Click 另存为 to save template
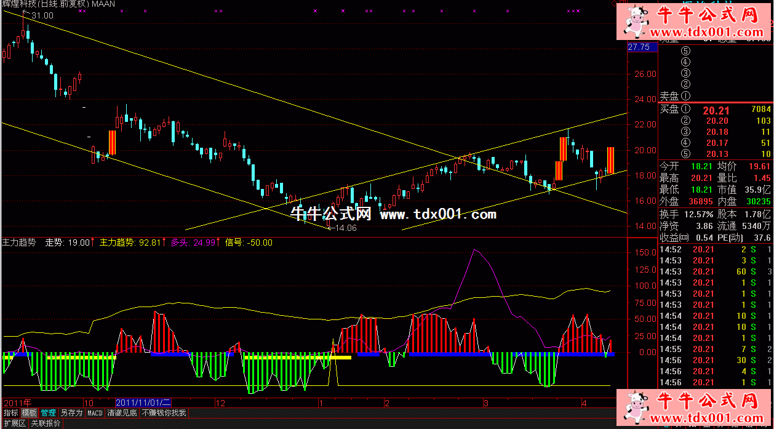This screenshot has height=429, width=774. pyautogui.click(x=71, y=413)
